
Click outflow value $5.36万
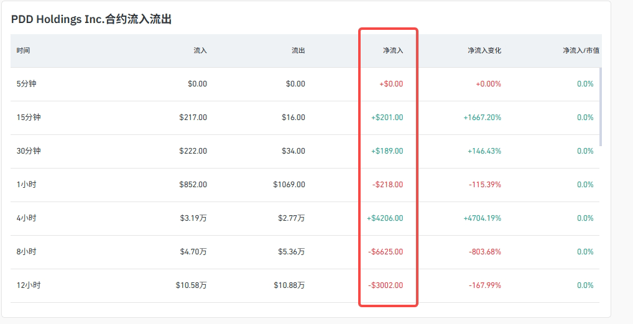[292, 251]
